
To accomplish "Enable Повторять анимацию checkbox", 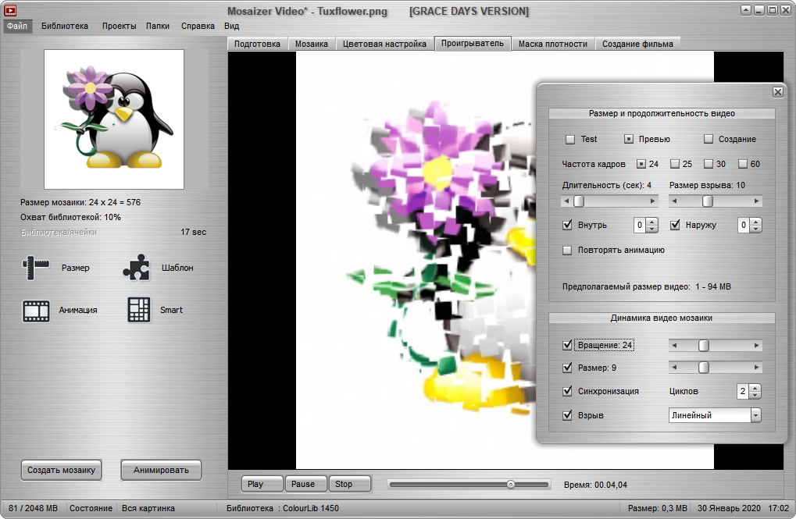I will coord(567,250).
